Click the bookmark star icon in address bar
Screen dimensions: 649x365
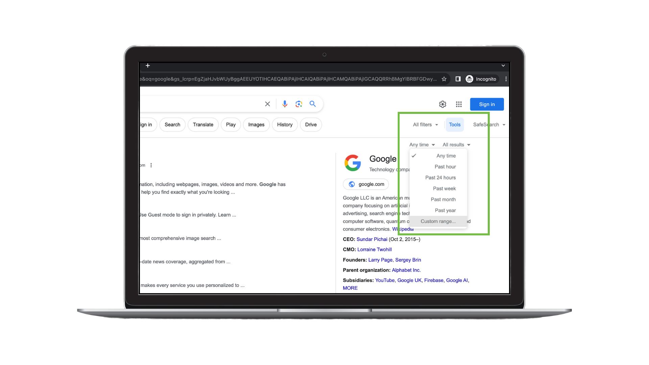tap(444, 79)
